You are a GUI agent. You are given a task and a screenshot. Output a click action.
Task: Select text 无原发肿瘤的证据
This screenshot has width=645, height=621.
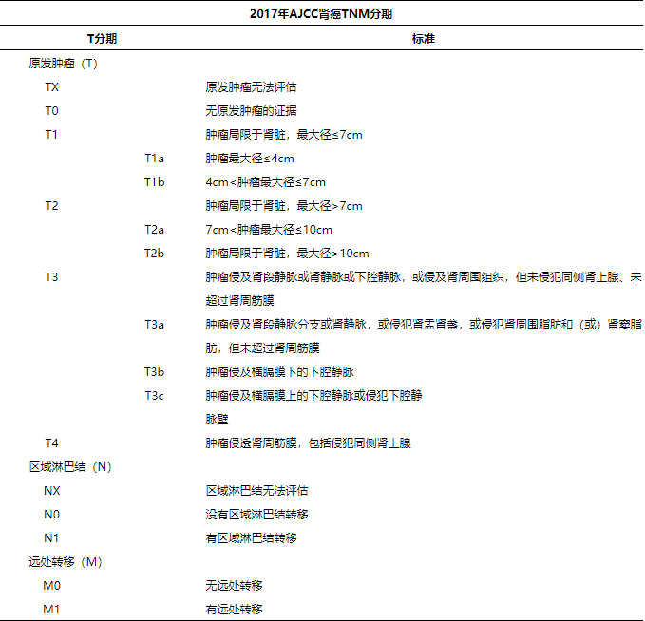click(251, 111)
